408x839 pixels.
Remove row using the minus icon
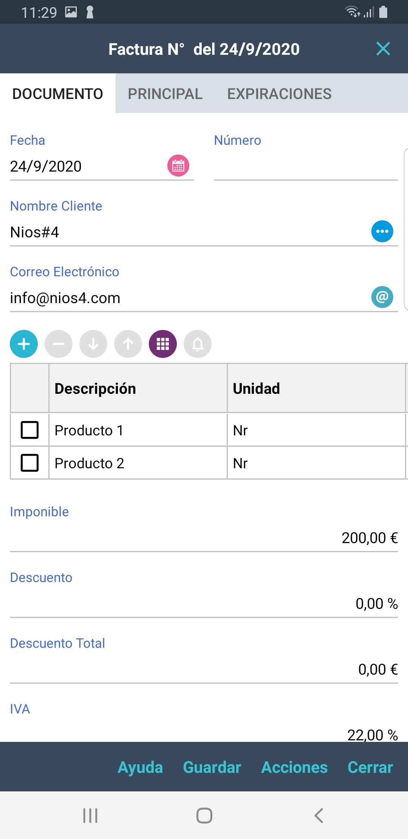coord(59,344)
